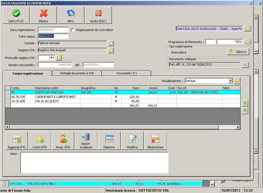Click ENI SPA anagrafica cell
263x193 pixels.
pos(96,92)
